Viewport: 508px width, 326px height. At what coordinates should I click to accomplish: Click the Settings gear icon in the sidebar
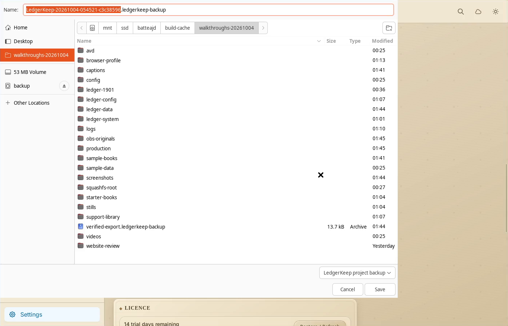12,314
